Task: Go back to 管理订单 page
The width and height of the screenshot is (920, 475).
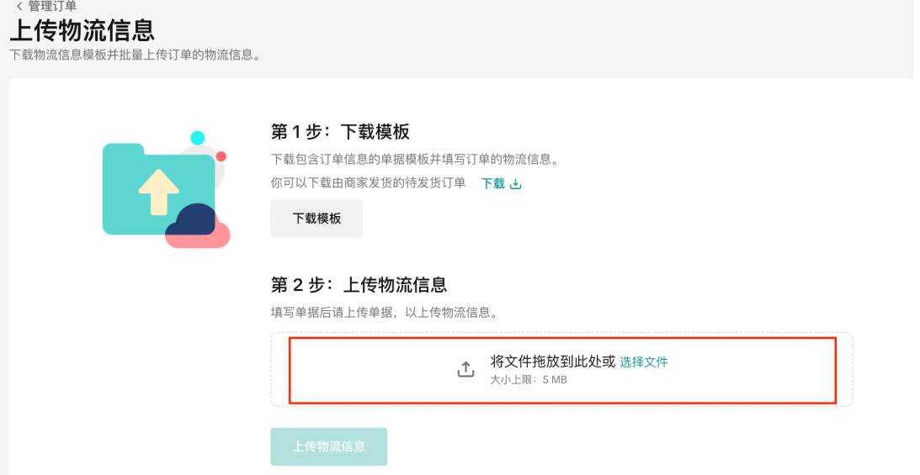Action: (x=52, y=7)
